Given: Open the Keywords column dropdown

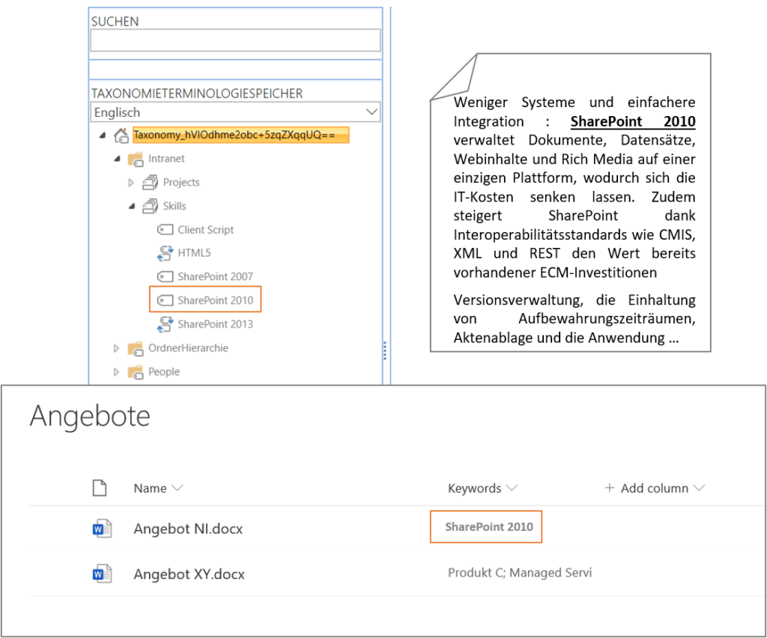Looking at the screenshot, I should (512, 488).
